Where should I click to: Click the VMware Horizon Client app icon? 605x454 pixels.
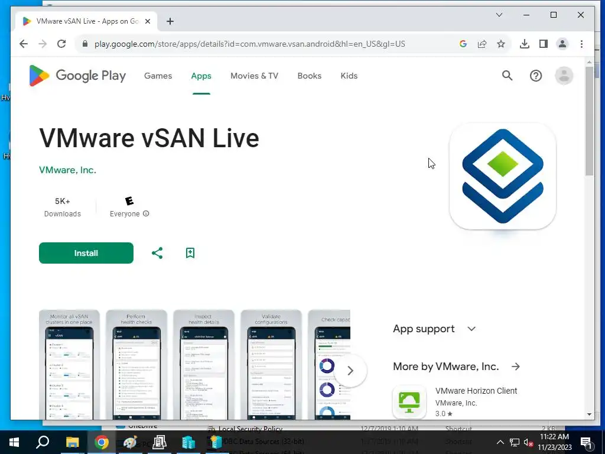(x=409, y=402)
